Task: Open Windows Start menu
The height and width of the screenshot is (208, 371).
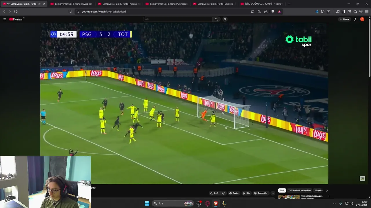Action: 147,203
